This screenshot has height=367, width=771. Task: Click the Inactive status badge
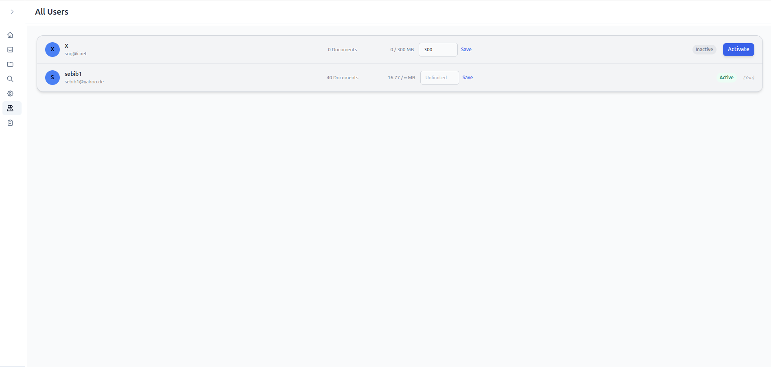[x=704, y=50]
